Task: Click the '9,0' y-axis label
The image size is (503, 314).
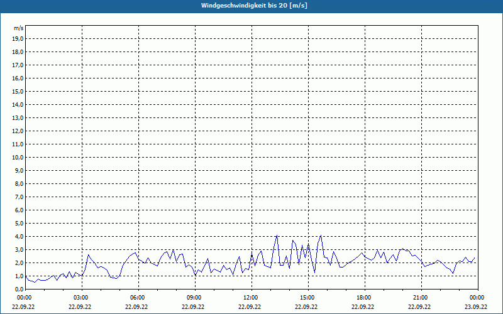Action: tap(20, 170)
